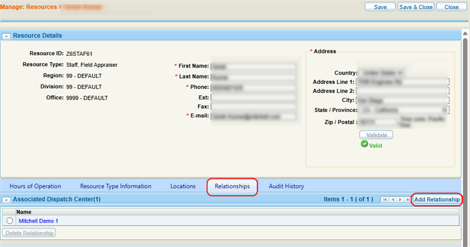
Task: Click the Phone input field
Action: click(254, 88)
